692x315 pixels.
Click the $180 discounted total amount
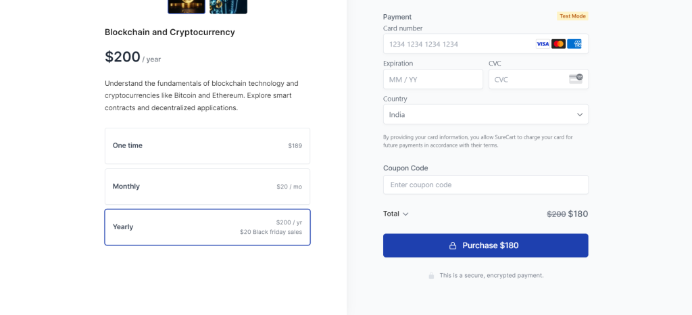pyautogui.click(x=578, y=214)
